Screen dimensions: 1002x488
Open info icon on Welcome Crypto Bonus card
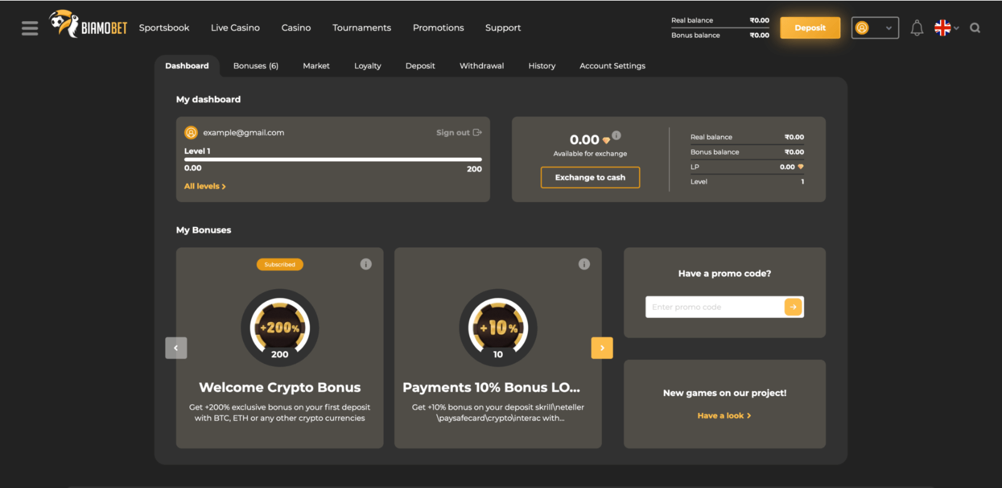point(366,264)
